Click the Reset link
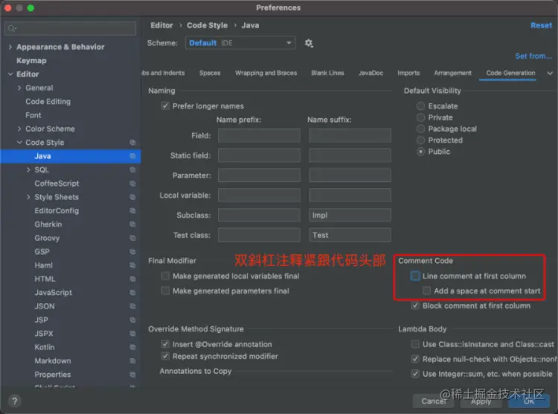558x414 pixels. [542, 25]
